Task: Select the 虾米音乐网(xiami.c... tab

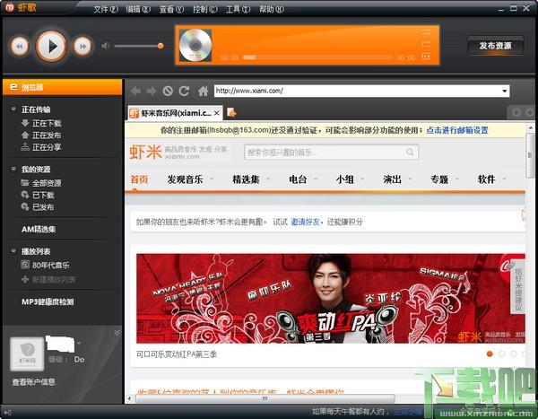Action: [176, 113]
